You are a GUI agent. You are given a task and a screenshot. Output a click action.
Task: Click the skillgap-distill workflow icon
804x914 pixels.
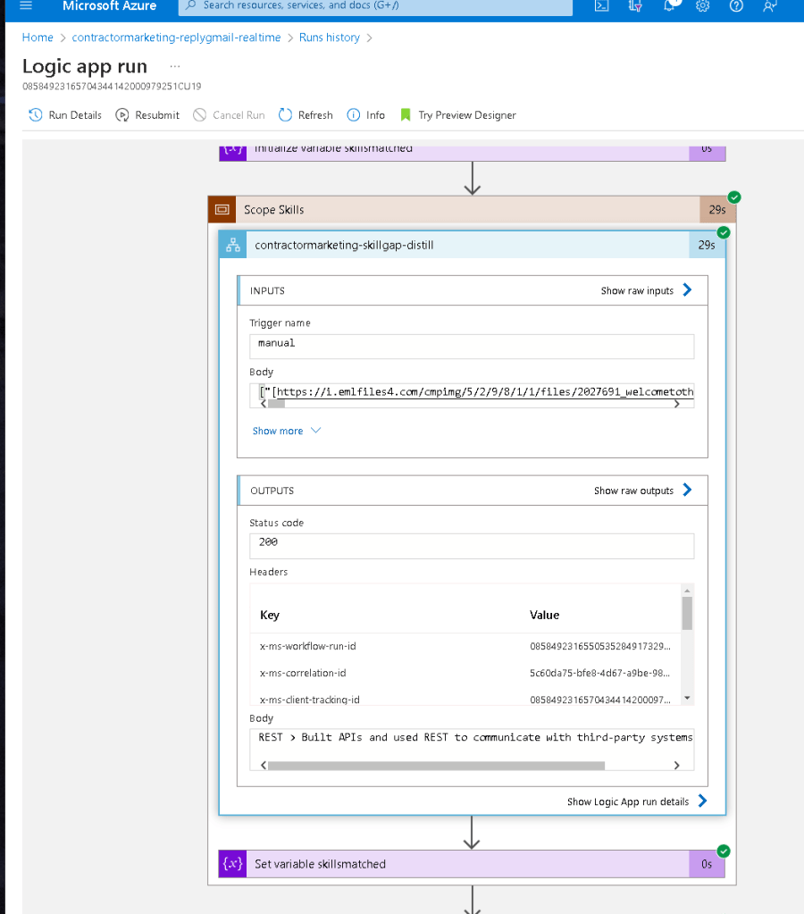coord(233,245)
